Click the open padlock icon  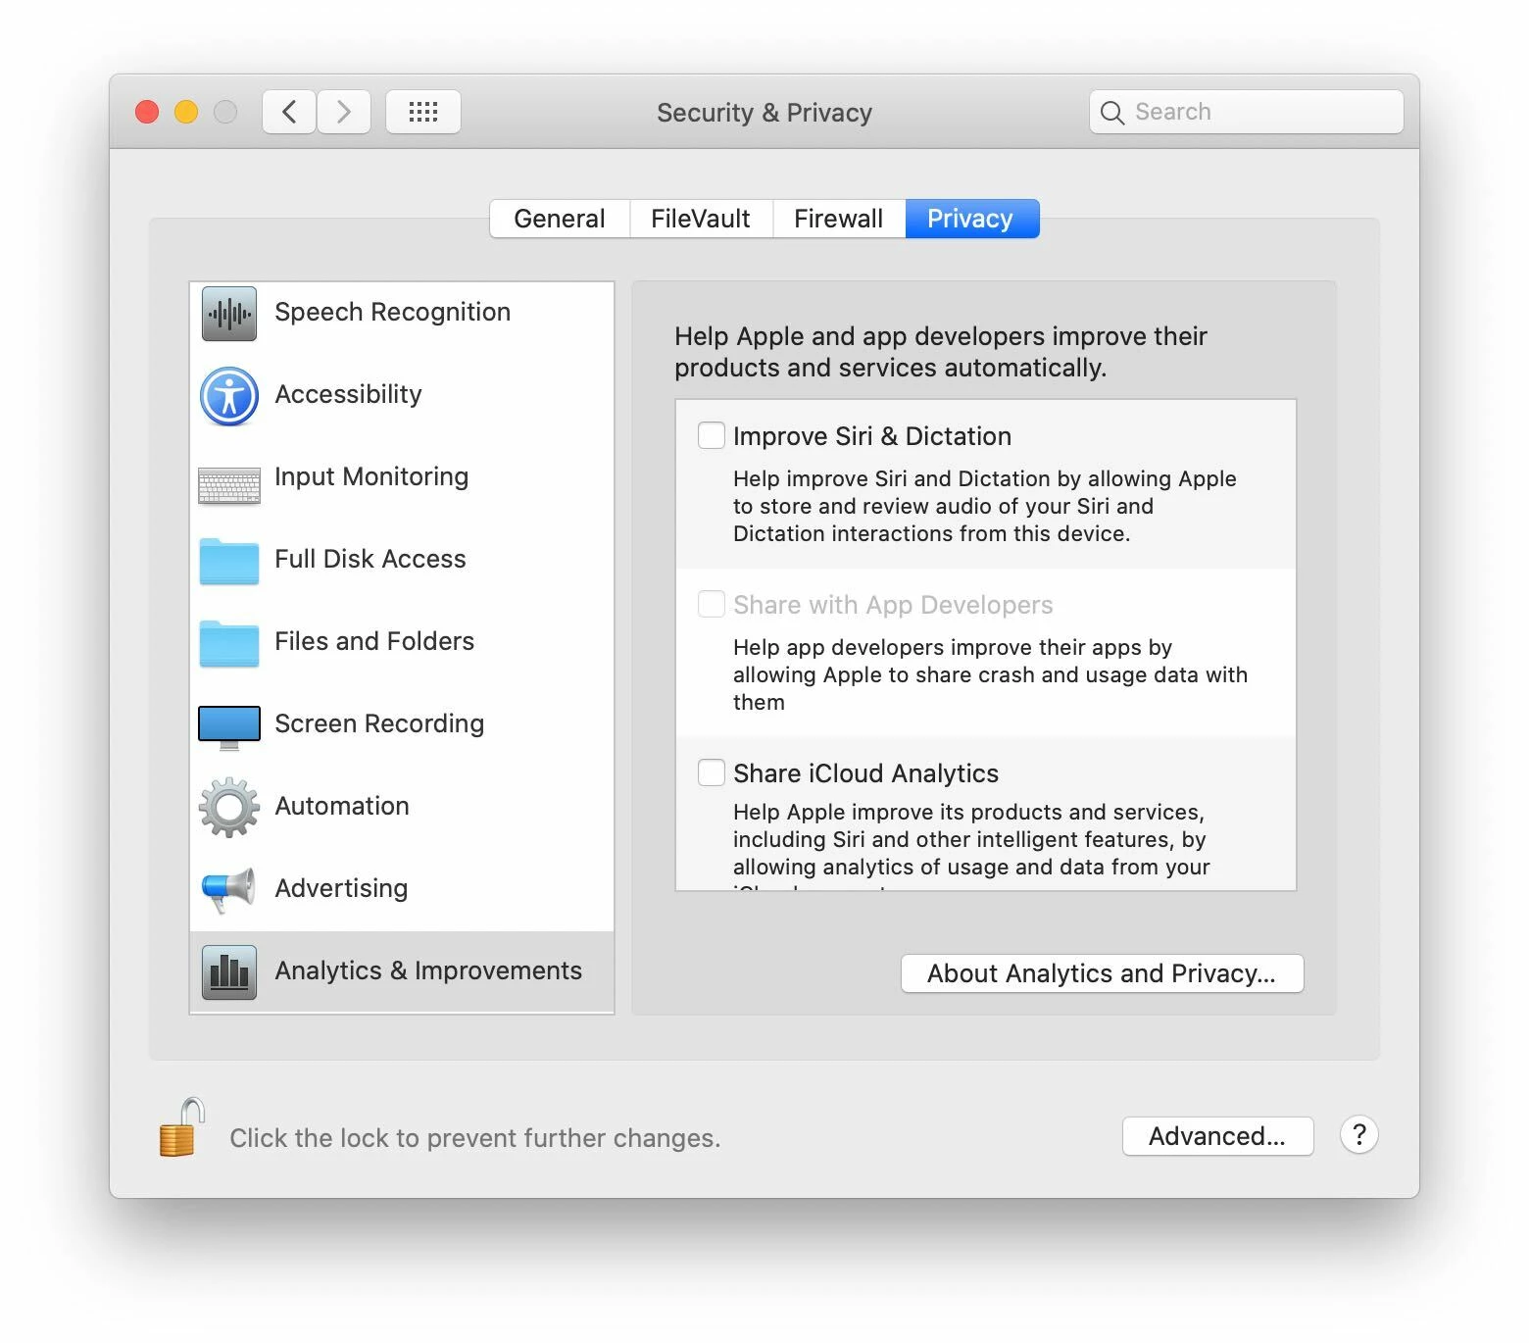182,1127
